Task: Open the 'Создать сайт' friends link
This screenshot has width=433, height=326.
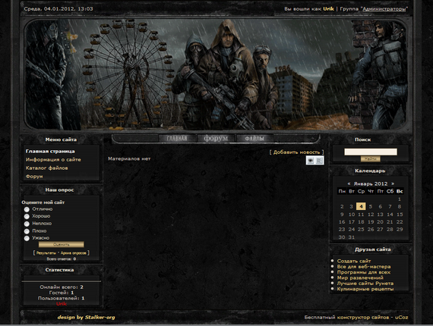Action: click(x=354, y=261)
